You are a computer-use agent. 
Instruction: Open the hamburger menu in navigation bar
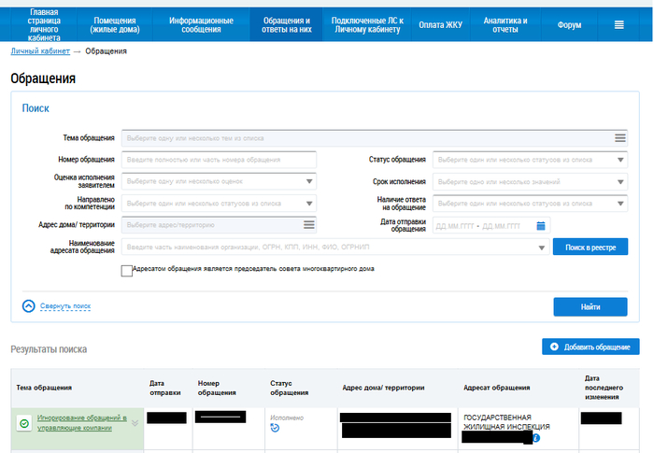618,25
